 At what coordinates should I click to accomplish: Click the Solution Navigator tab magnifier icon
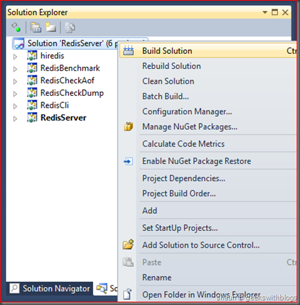coord(14,288)
